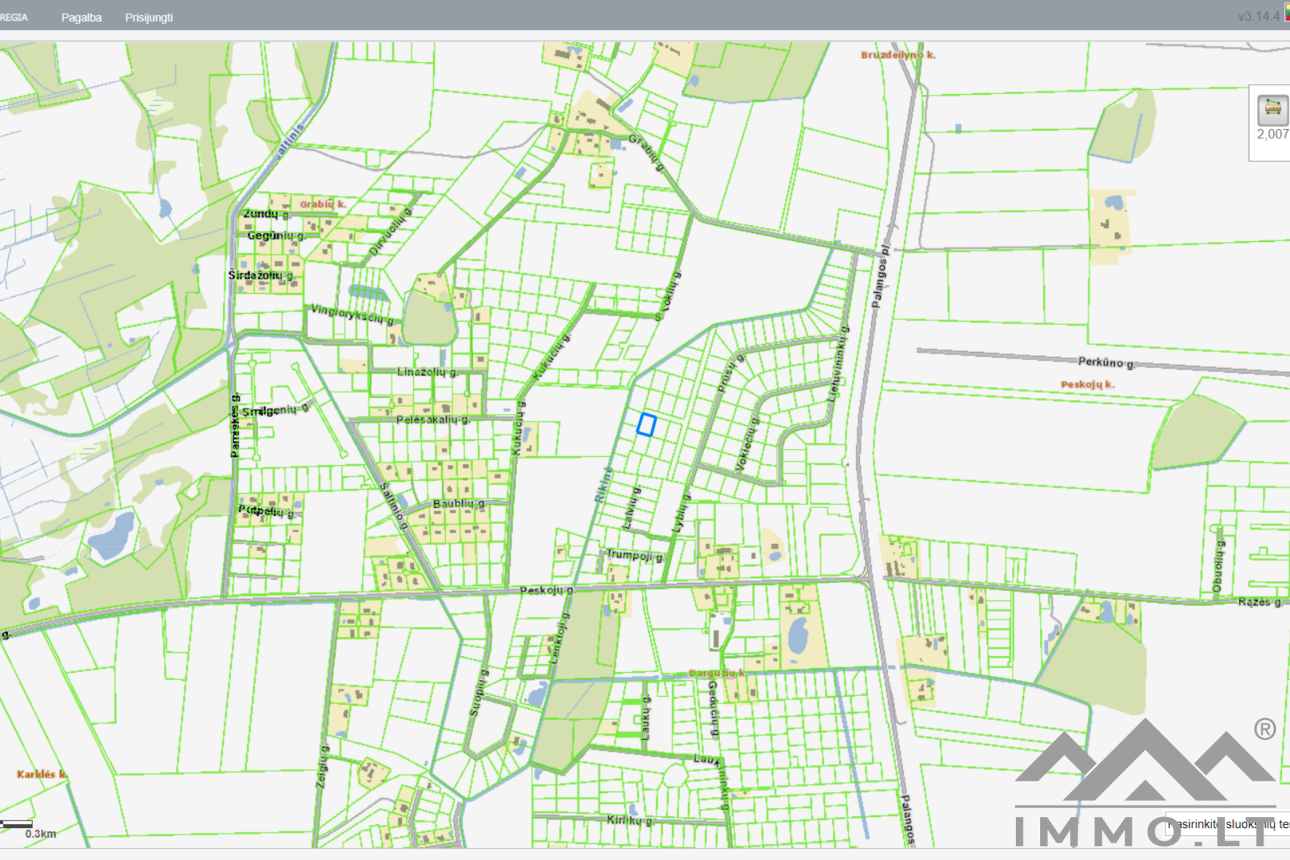This screenshot has height=860, width=1290.
Task: Click the v3.14.4 version label
Action: pos(1258,16)
